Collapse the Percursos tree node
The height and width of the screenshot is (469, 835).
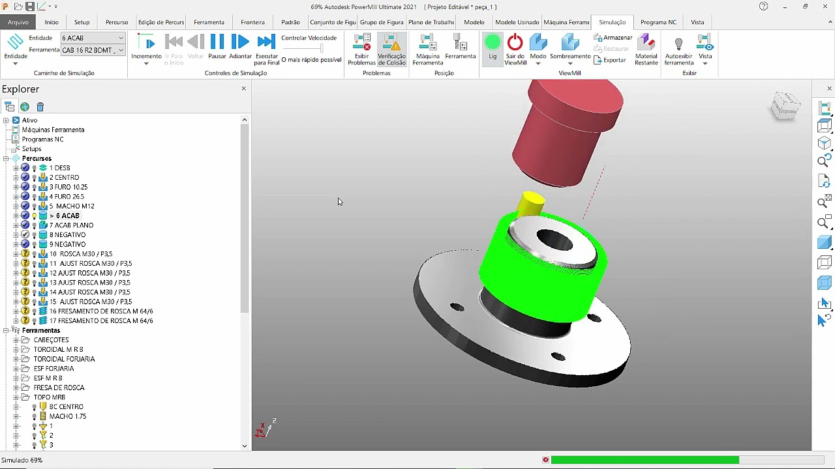pyautogui.click(x=6, y=158)
